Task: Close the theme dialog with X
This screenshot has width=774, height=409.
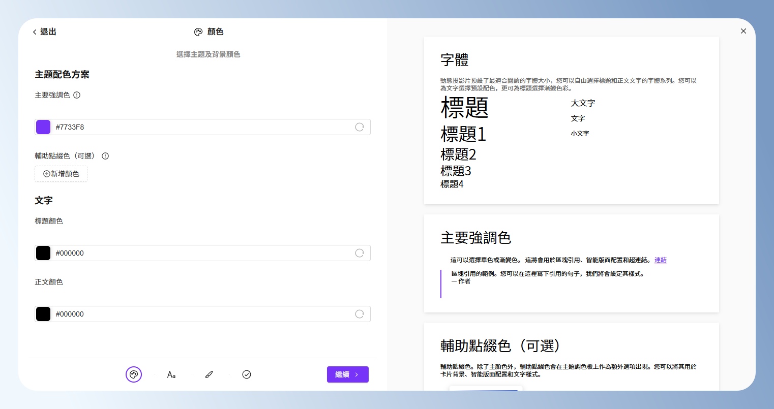Action: click(x=743, y=31)
